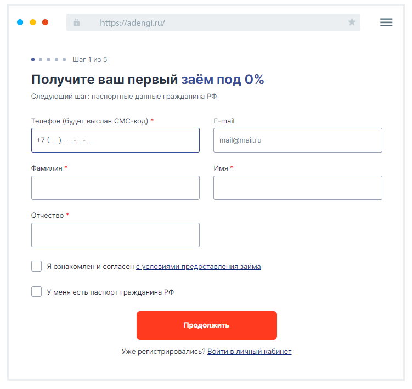Tick the Russian passport checkbox
The image size is (412, 389).
click(37, 292)
